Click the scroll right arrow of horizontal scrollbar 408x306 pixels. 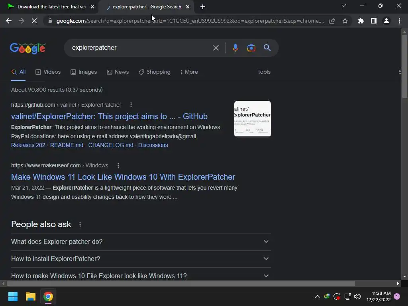click(398, 283)
